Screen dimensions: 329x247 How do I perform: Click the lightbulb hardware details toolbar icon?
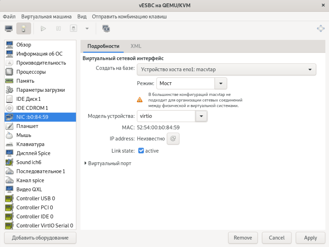coord(23,28)
